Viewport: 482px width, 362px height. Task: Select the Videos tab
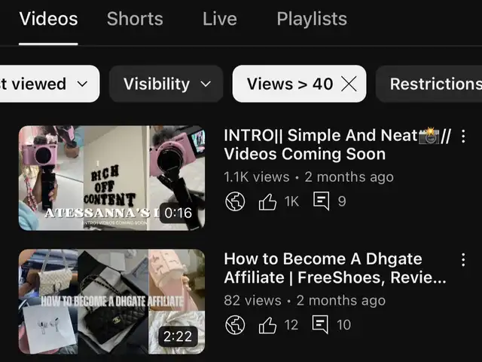pyautogui.click(x=48, y=19)
